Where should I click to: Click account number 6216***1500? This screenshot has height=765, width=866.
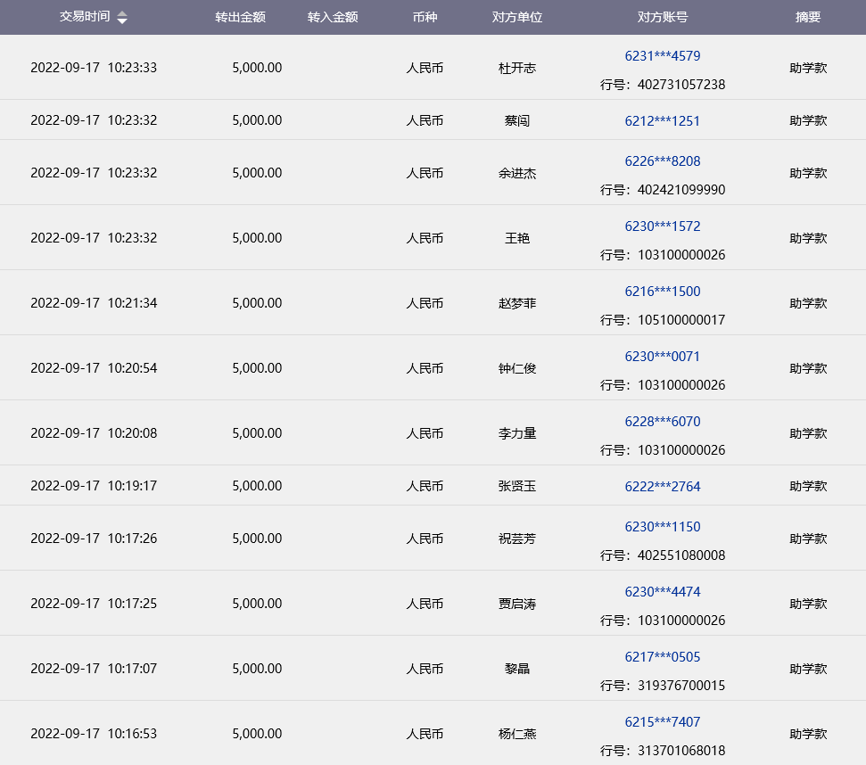pyautogui.click(x=662, y=292)
